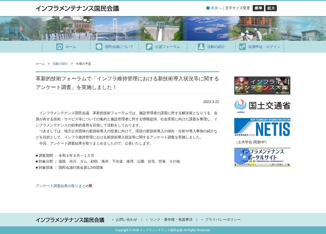326x234 pixels.
Task: Open the 国民会議について menu item
Action: pyautogui.click(x=115, y=47)
